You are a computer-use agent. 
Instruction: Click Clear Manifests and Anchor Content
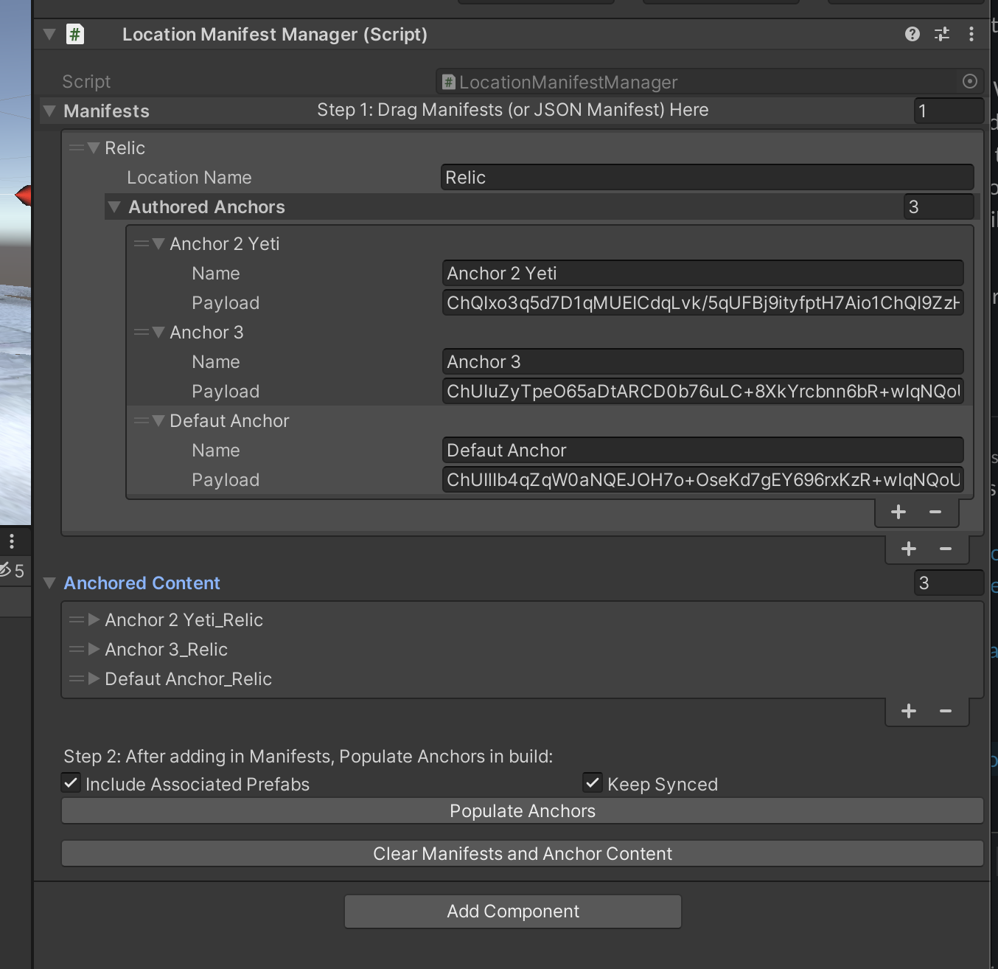523,854
